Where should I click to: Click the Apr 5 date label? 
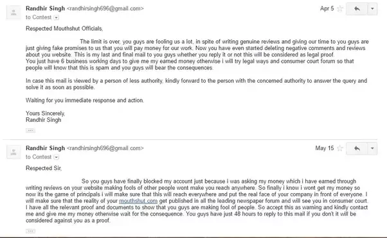(327, 8)
